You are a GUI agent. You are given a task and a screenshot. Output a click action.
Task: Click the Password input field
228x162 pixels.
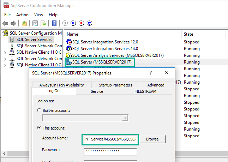(110, 152)
